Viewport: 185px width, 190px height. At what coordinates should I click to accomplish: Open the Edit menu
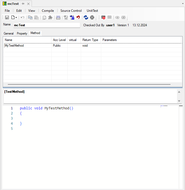pyautogui.click(x=19, y=11)
